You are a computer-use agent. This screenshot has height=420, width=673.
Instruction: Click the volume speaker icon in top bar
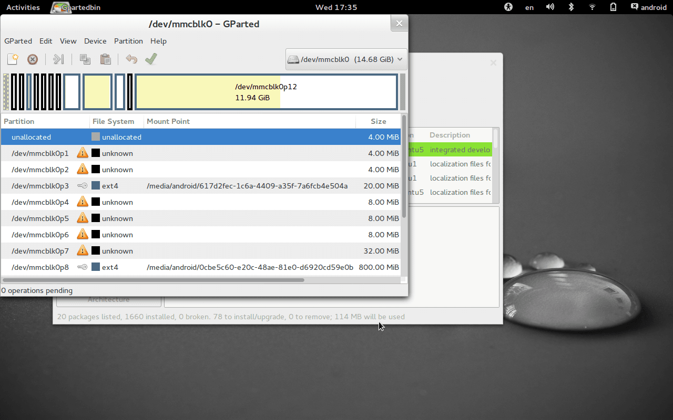pos(550,7)
